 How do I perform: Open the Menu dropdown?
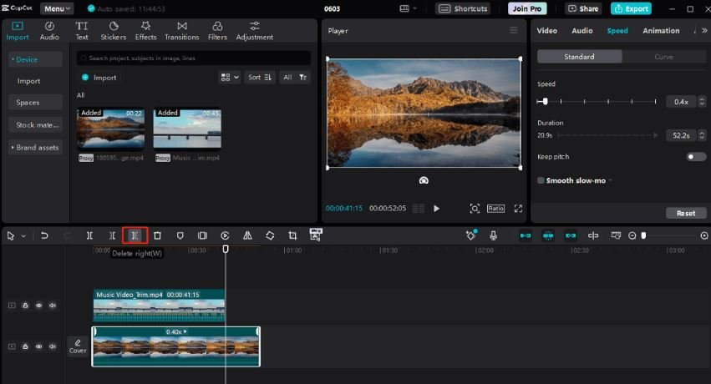point(57,8)
